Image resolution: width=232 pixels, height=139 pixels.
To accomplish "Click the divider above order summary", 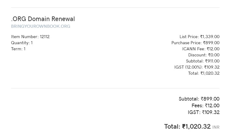I will [115, 88].
